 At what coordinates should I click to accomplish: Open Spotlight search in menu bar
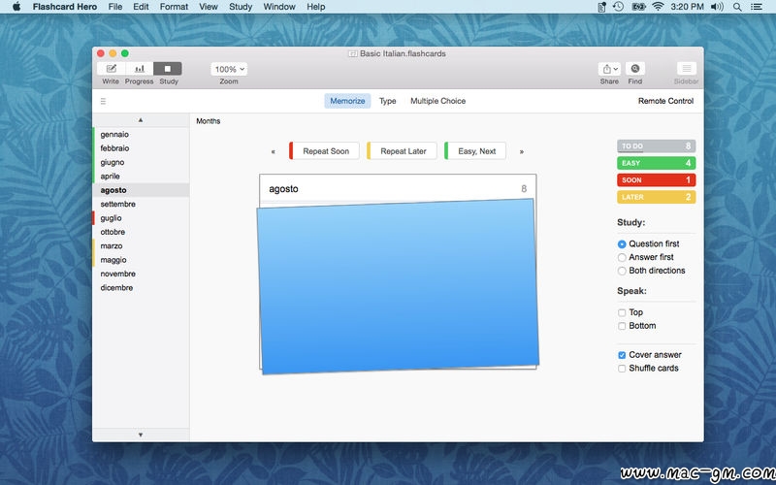click(737, 7)
